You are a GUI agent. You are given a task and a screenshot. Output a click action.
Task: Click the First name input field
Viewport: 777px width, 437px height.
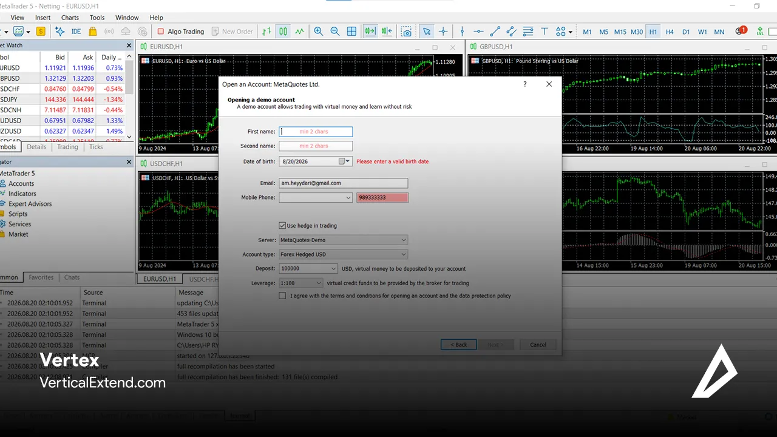(316, 132)
